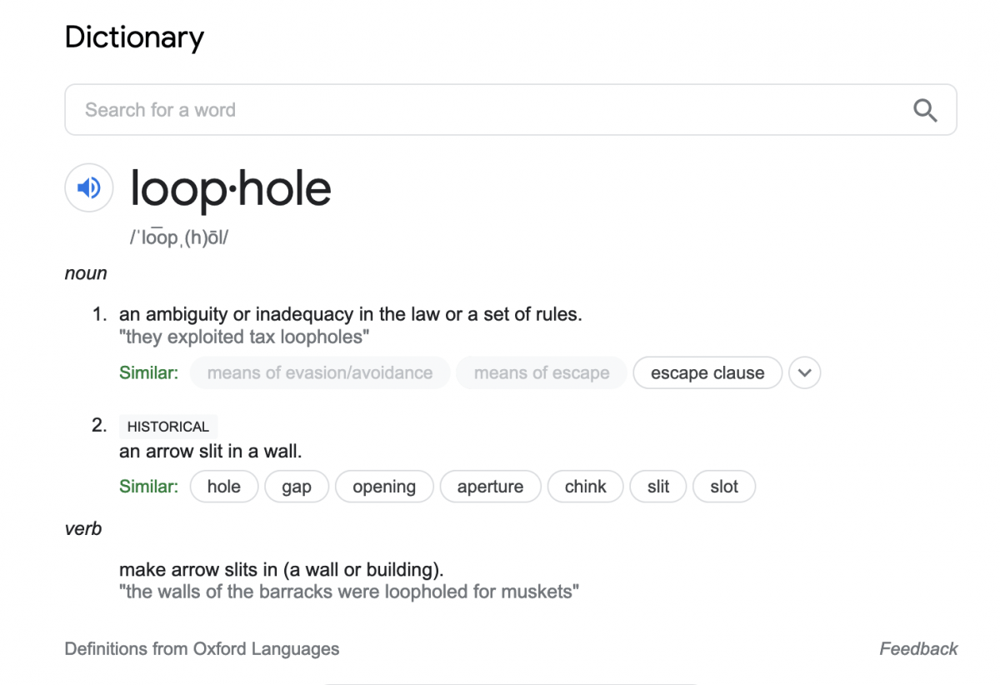Click "Definitions from Oxford Languages" text
The image size is (1000, 685).
click(x=202, y=648)
